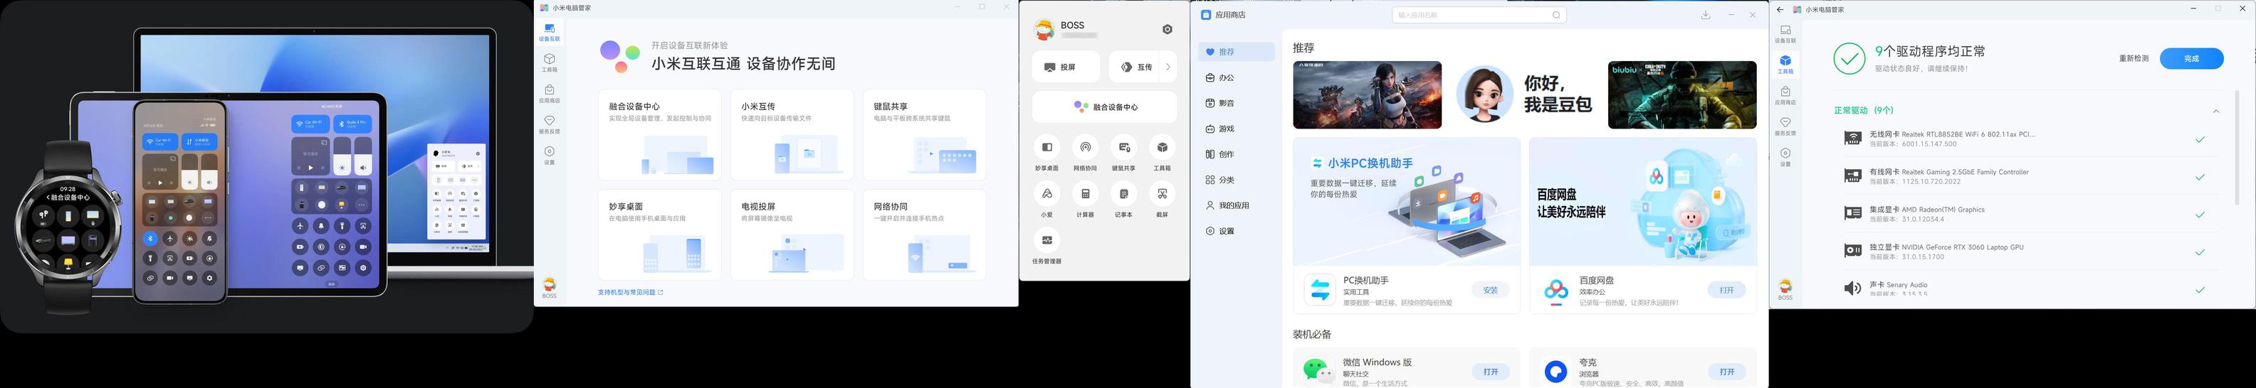Select 服务反馈 in driver window sidebar
The height and width of the screenshot is (388, 2256).
tap(1785, 126)
